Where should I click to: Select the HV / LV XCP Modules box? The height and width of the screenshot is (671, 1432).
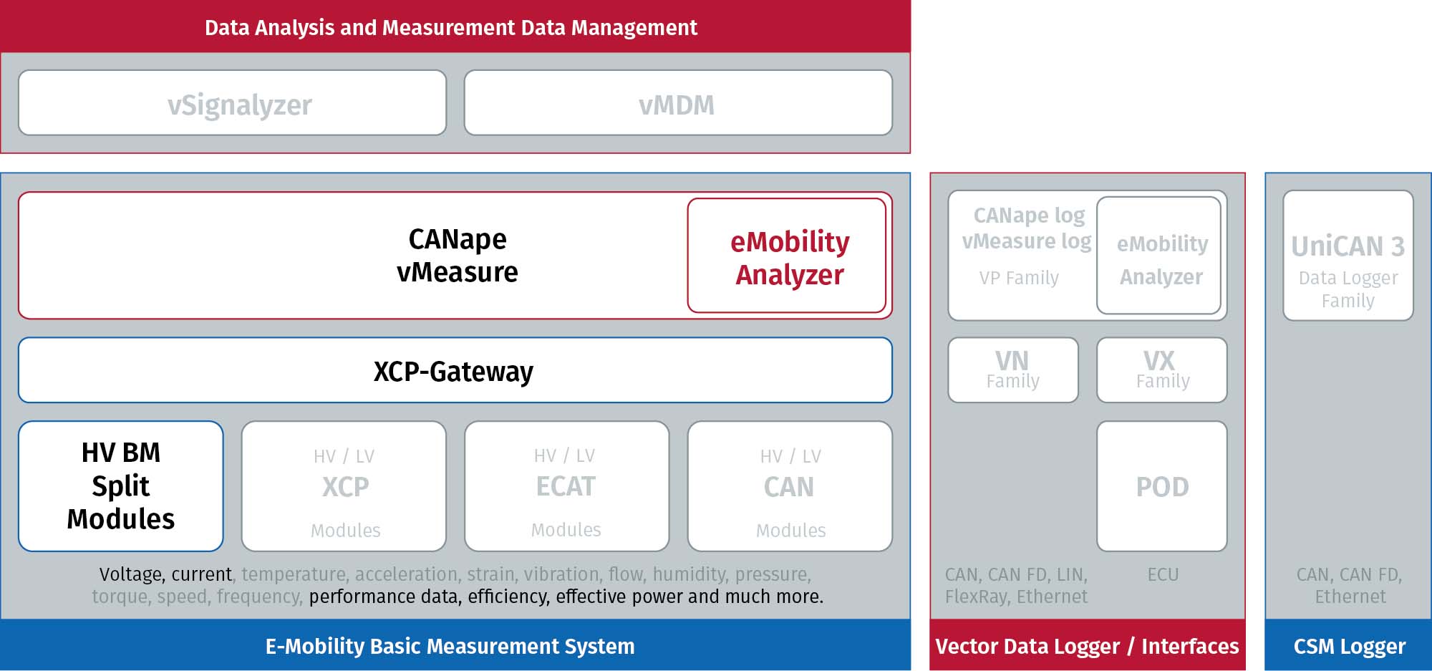click(x=344, y=486)
